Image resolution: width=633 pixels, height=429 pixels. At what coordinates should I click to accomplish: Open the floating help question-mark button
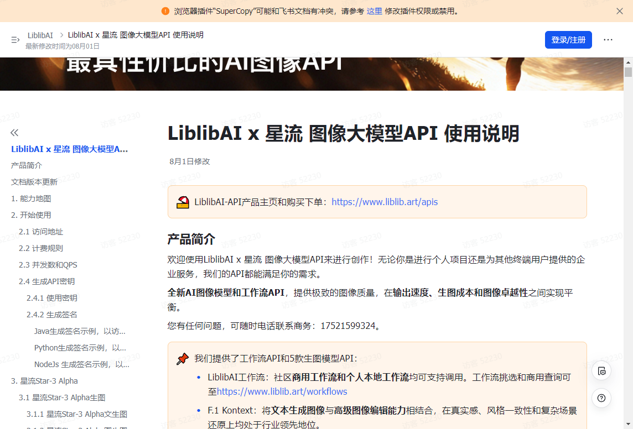601,398
